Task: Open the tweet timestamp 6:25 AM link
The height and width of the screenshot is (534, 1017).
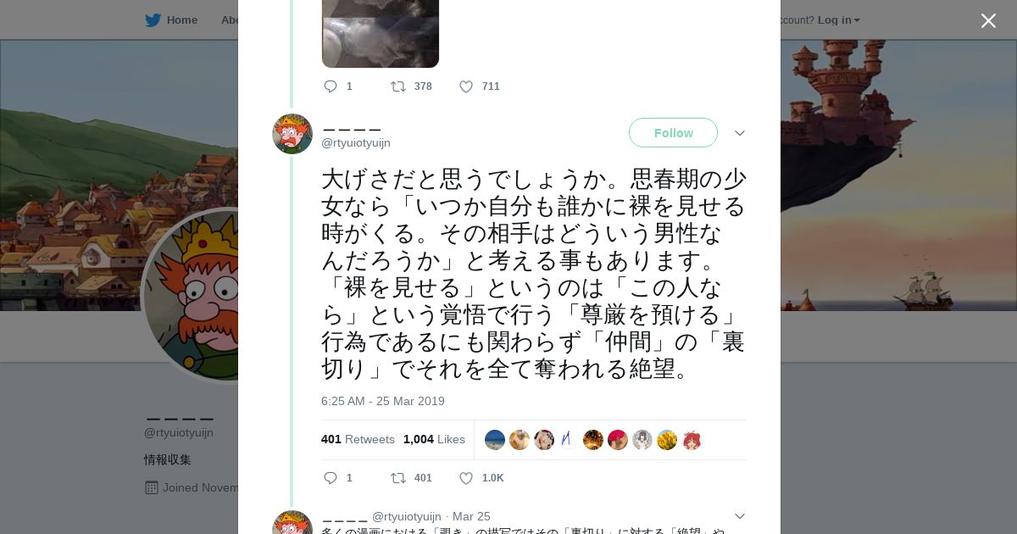Action: click(382, 401)
